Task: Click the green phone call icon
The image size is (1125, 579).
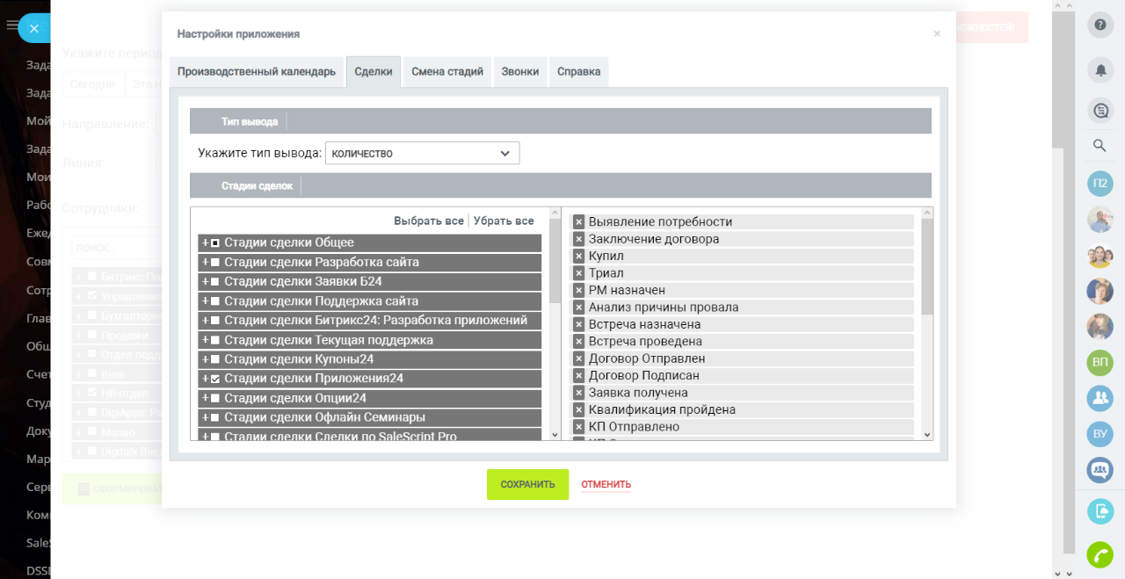Action: (x=1100, y=555)
